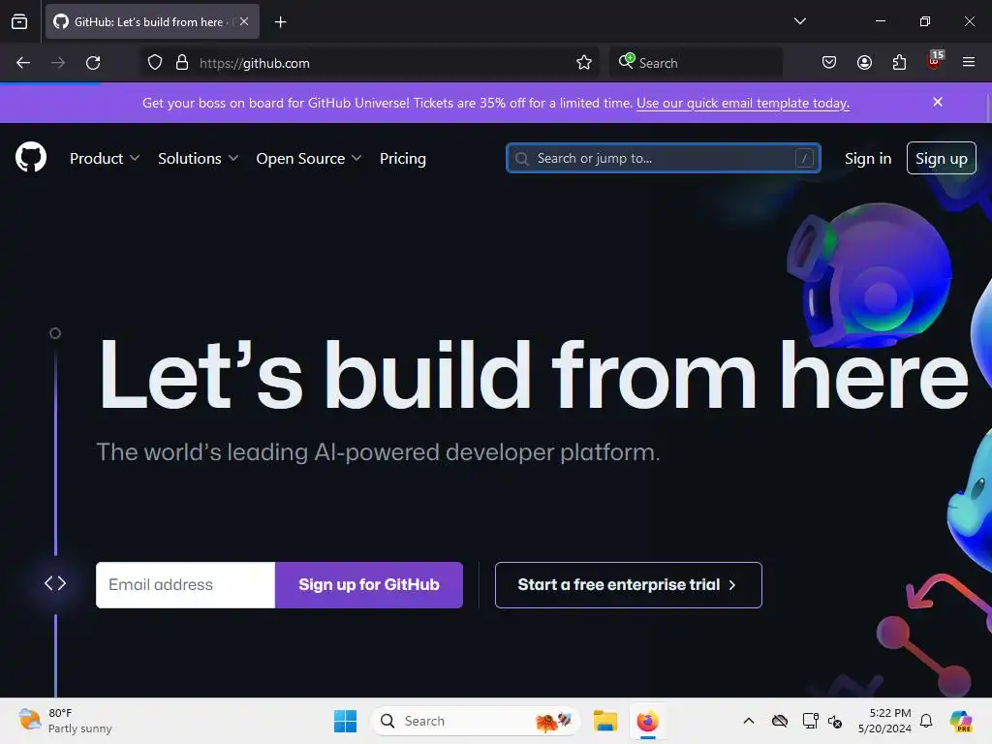Click the Sign up button in header
This screenshot has width=992, height=744.
pos(942,158)
